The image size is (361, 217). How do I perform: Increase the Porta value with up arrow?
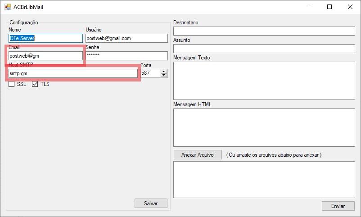(164, 72)
